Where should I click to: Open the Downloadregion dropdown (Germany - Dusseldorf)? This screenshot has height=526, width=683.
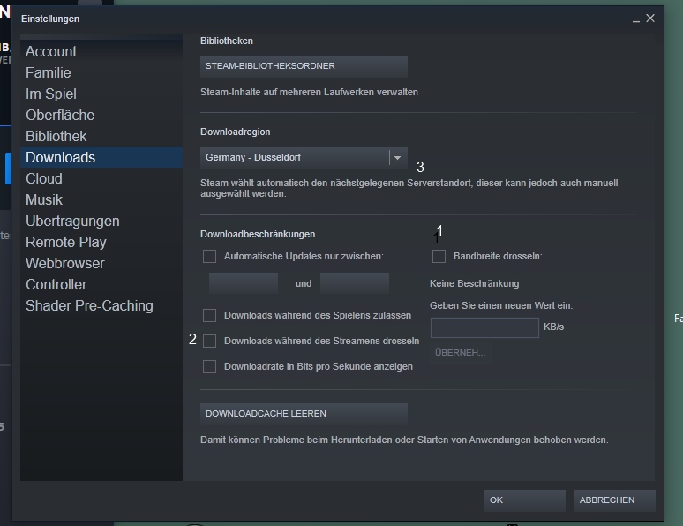coord(304,157)
